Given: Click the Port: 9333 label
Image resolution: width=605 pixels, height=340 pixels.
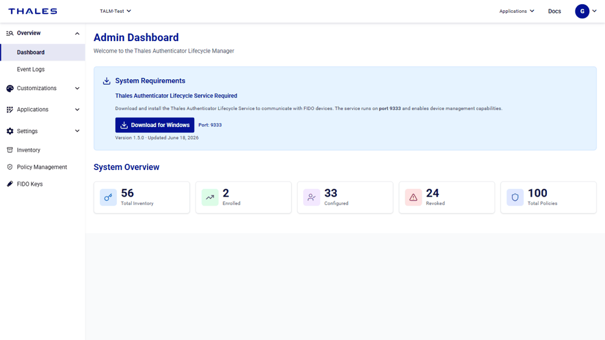Looking at the screenshot, I should coord(210,125).
